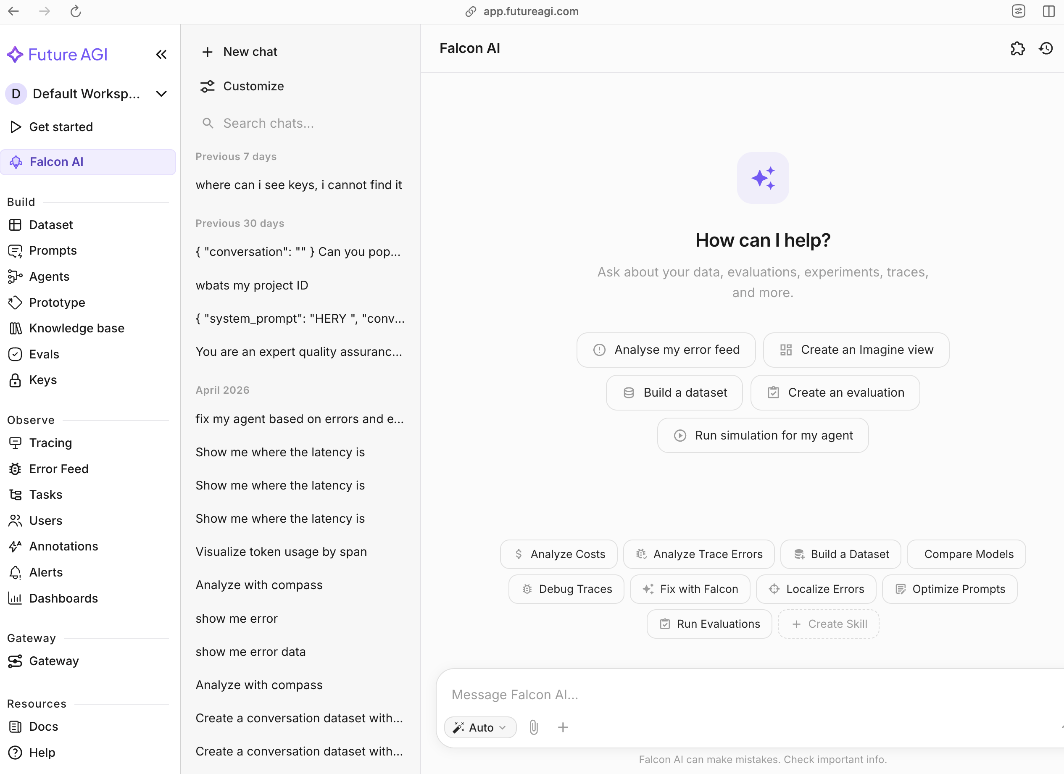Collapse the sidebar with double-chevron icon
This screenshot has width=1064, height=774.
(161, 54)
